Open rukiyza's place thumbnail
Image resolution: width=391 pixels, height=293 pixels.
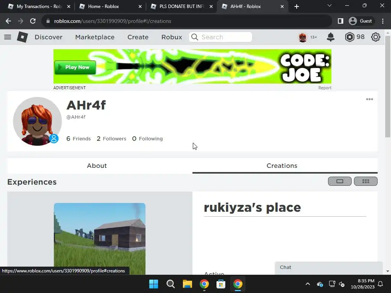point(100,239)
